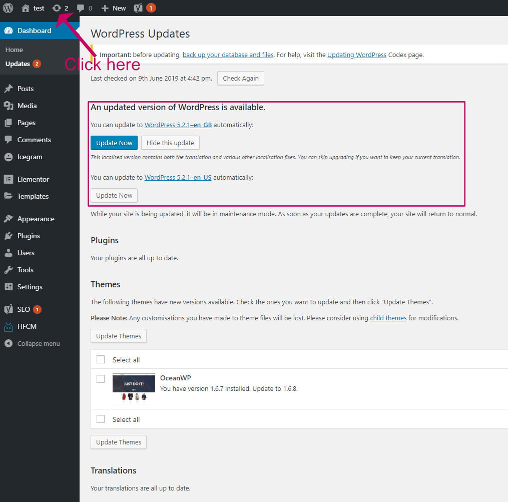Open Yoast icon in admin bar

[x=138, y=8]
